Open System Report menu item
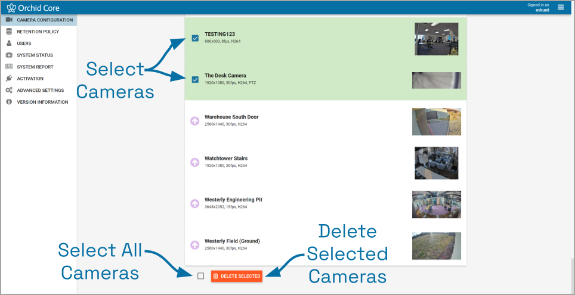The height and width of the screenshot is (295, 575). click(x=39, y=67)
